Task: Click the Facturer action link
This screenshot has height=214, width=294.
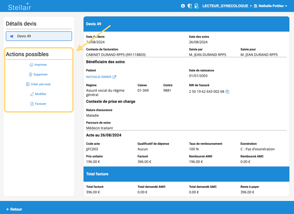Action: coord(41,104)
